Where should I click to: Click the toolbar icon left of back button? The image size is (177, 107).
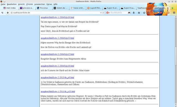pos(2,13)
